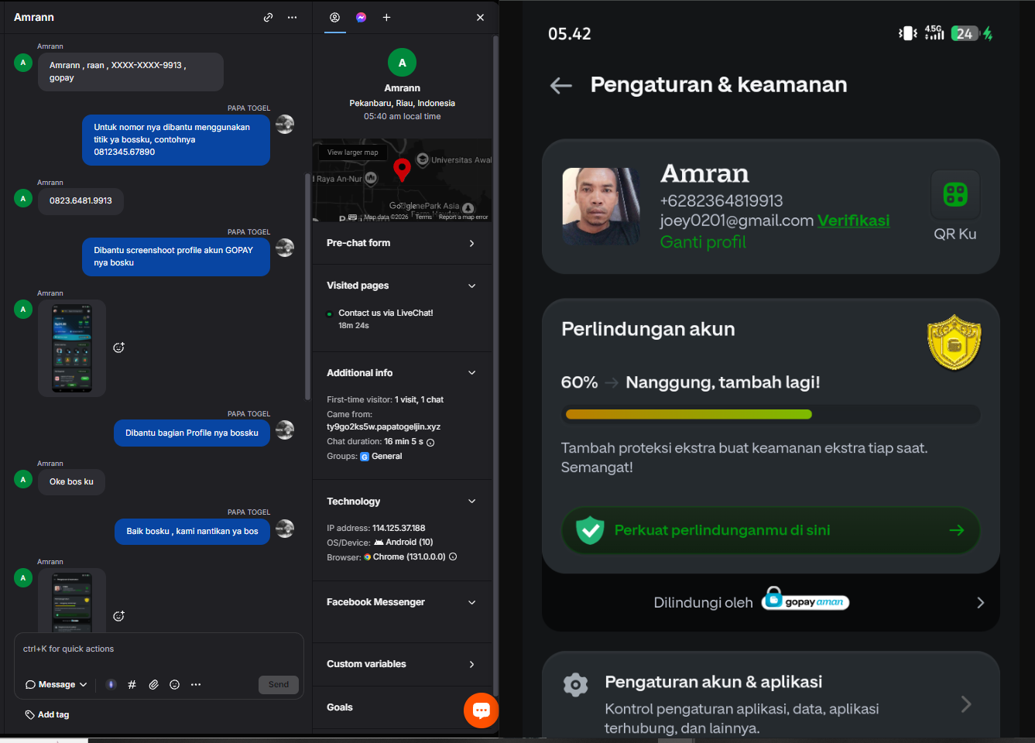Tap Amran's profile photo in GoPay
Viewport: 1035px width, 743px height.
tap(601, 207)
